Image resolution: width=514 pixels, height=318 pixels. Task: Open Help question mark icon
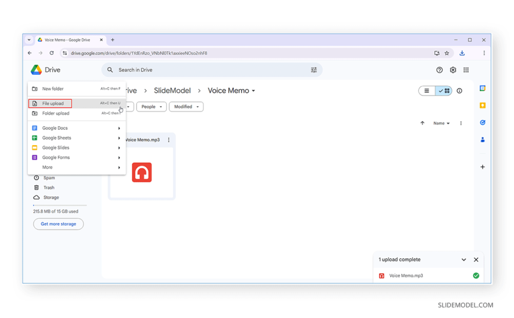pyautogui.click(x=439, y=70)
